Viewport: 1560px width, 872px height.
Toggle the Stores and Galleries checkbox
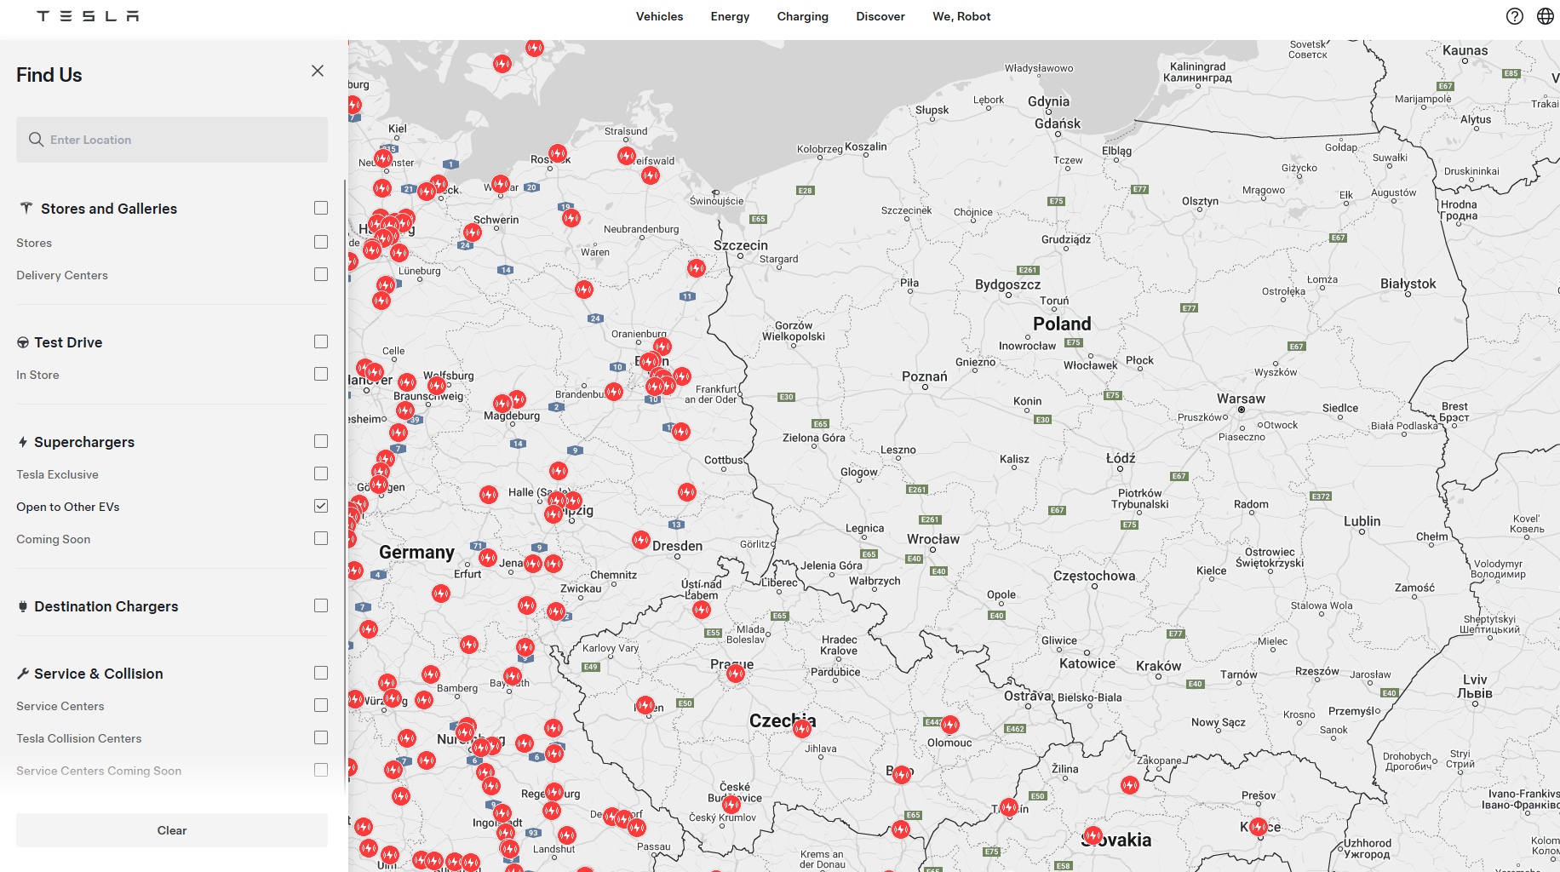pyautogui.click(x=321, y=209)
